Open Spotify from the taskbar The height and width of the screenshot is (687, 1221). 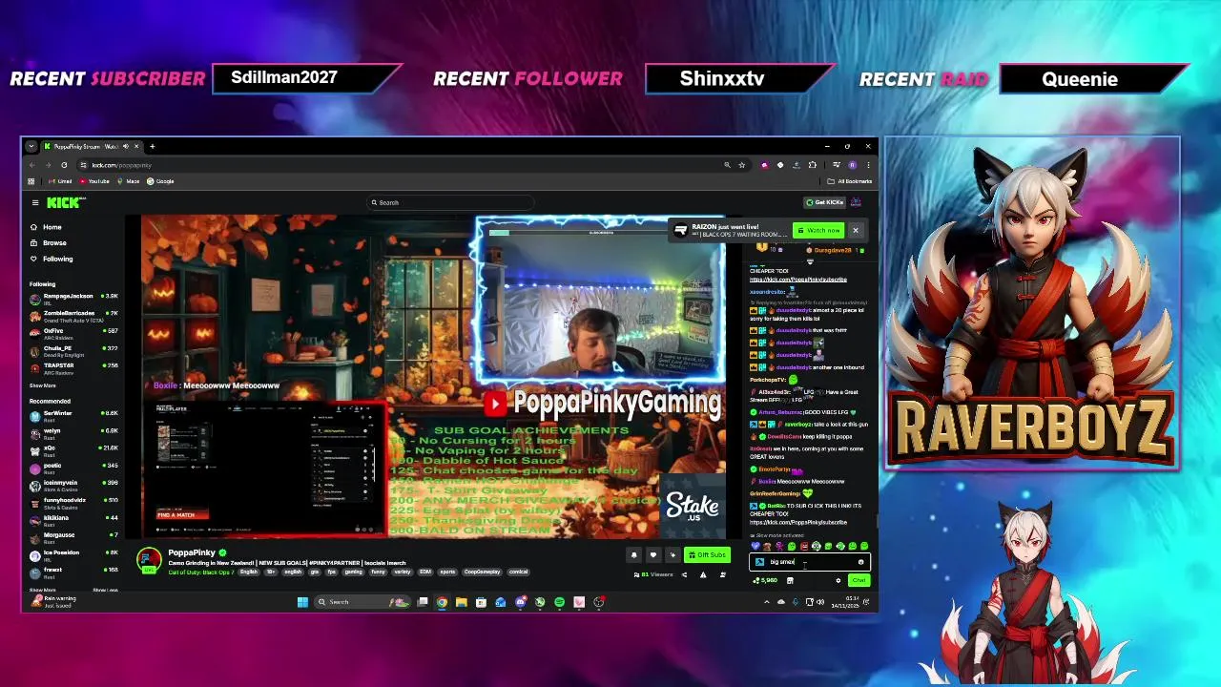(559, 602)
